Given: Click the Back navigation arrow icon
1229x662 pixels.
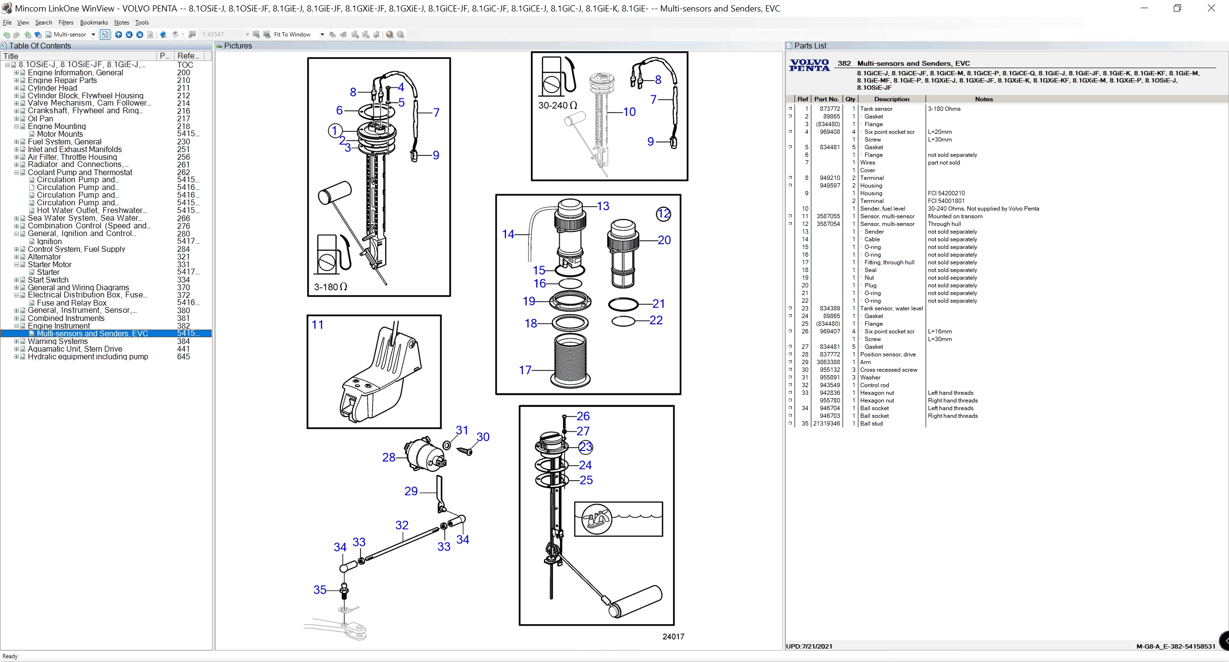Looking at the screenshot, I should 6,34.
